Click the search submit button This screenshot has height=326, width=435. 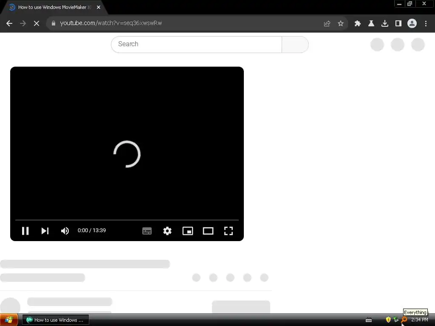pos(295,44)
